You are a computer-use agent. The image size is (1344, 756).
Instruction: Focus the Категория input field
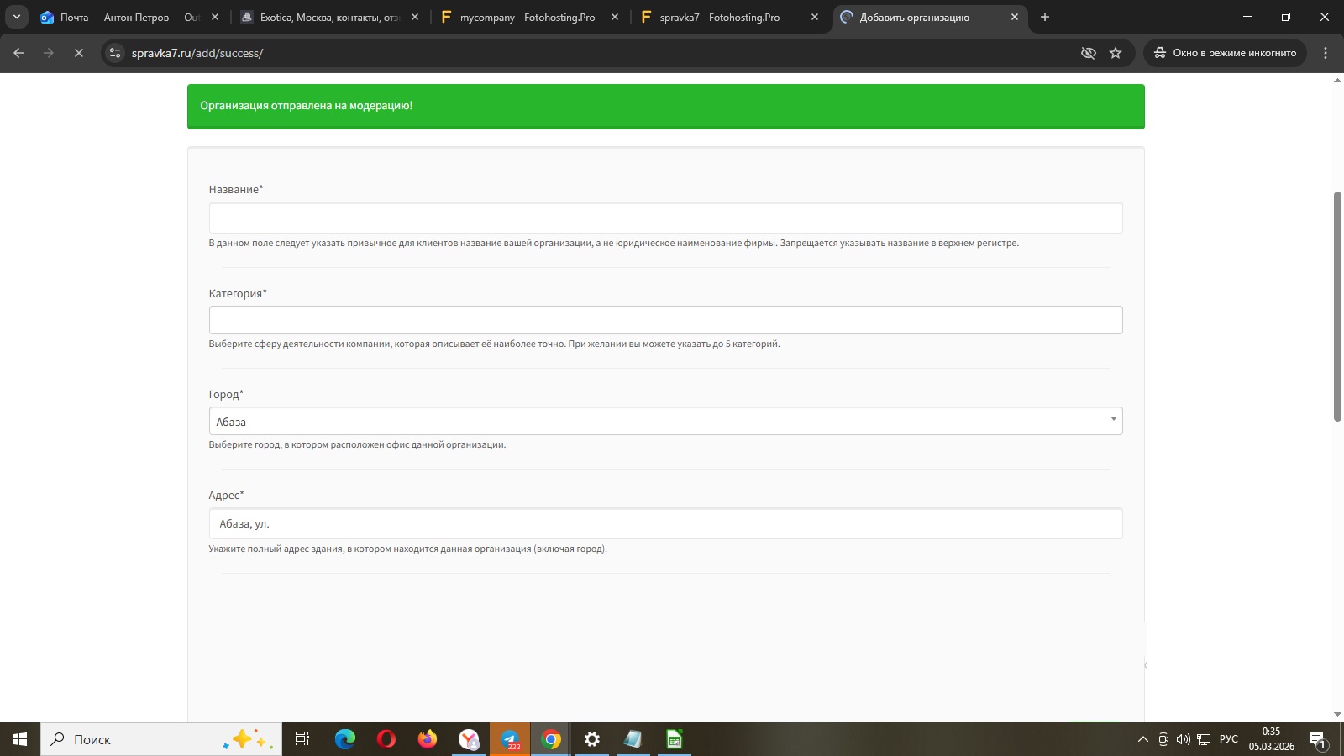click(665, 320)
